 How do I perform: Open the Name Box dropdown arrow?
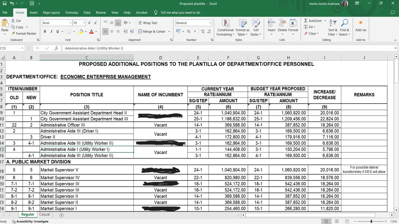[22, 48]
